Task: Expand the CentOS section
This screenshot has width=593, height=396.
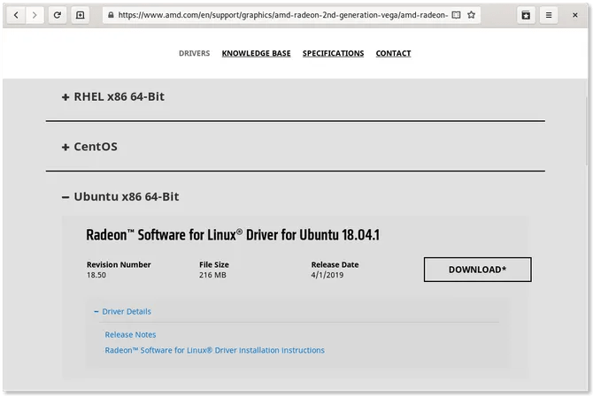Action: pos(89,147)
